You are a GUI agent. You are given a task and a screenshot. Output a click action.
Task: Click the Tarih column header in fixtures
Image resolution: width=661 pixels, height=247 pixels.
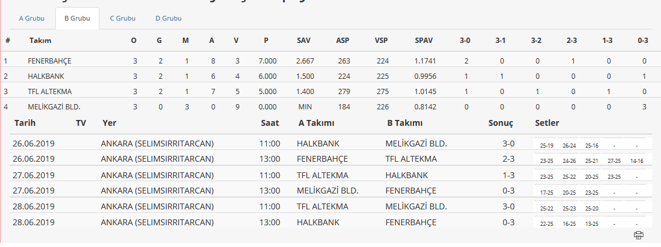pos(25,123)
